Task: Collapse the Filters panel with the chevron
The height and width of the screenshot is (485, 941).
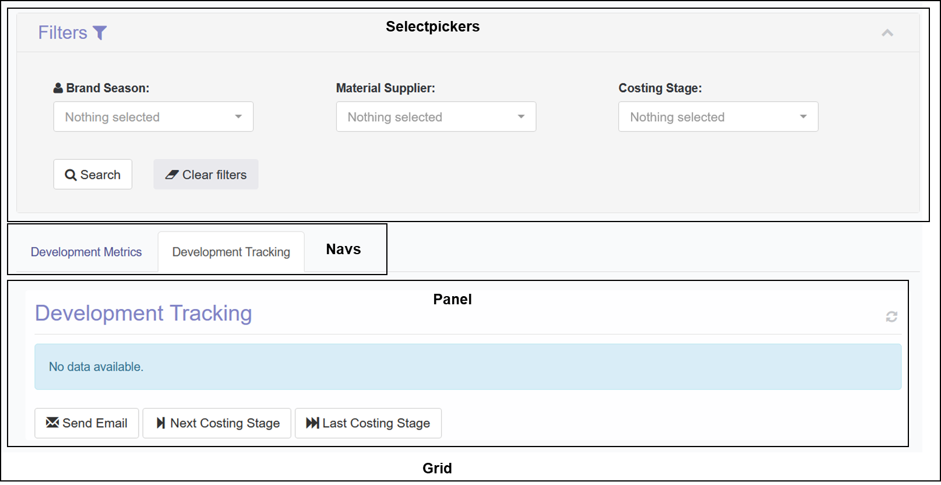Action: (x=887, y=33)
